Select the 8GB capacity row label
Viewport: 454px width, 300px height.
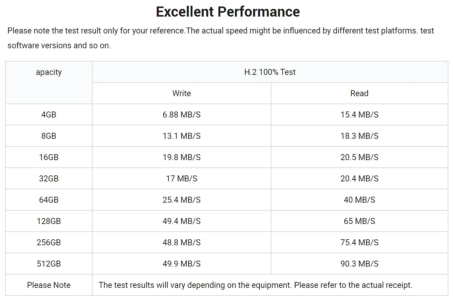click(x=49, y=136)
